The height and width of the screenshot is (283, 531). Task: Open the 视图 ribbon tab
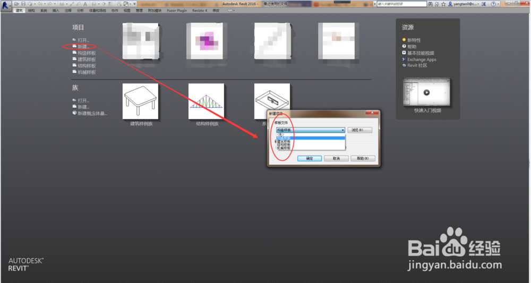click(x=127, y=11)
